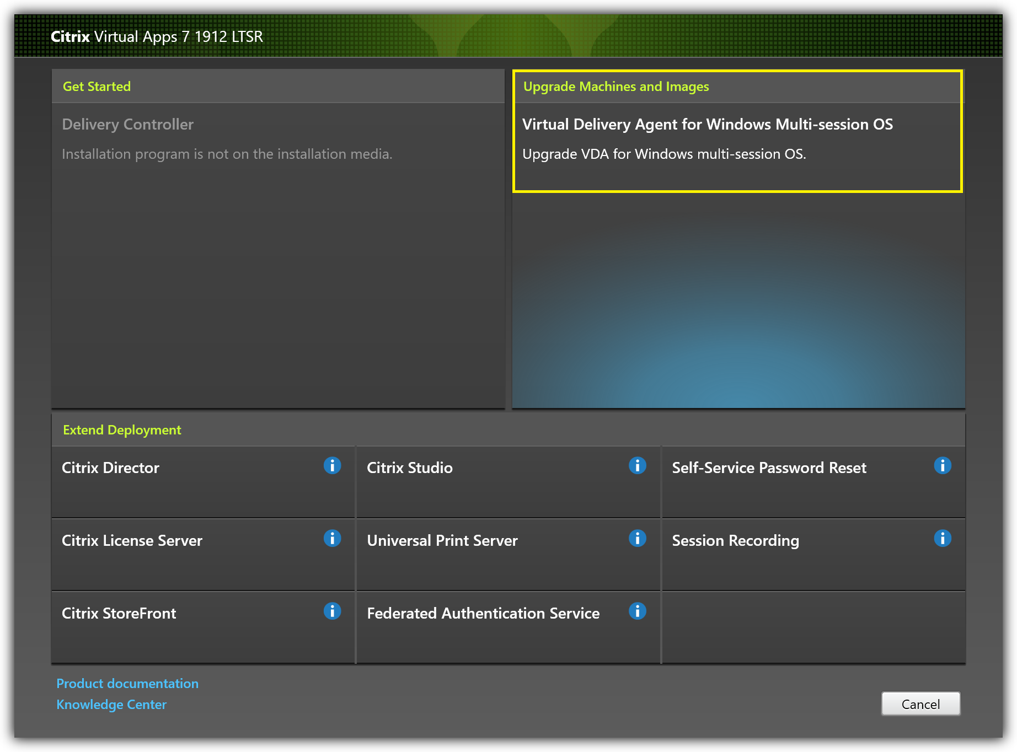Select Self-Service Password Reset option

pyautogui.click(x=768, y=468)
